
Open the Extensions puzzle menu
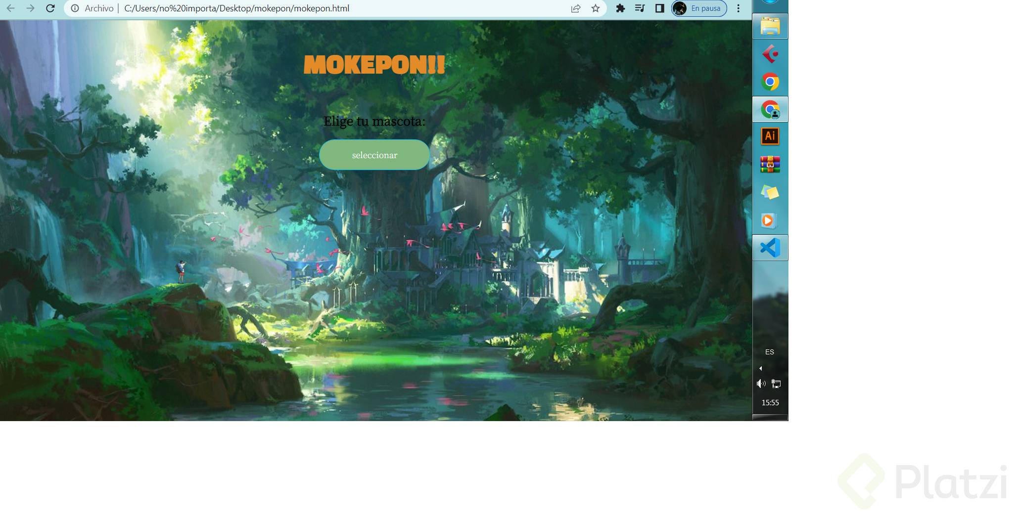pos(620,8)
